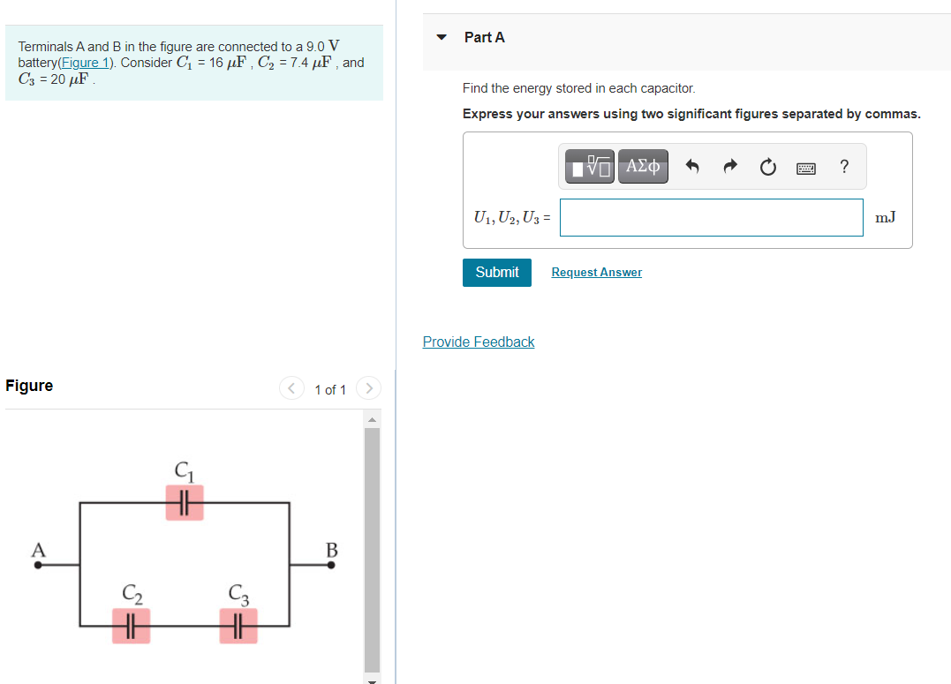This screenshot has height=684, width=951.
Task: Select the Part A header
Action: (x=484, y=37)
